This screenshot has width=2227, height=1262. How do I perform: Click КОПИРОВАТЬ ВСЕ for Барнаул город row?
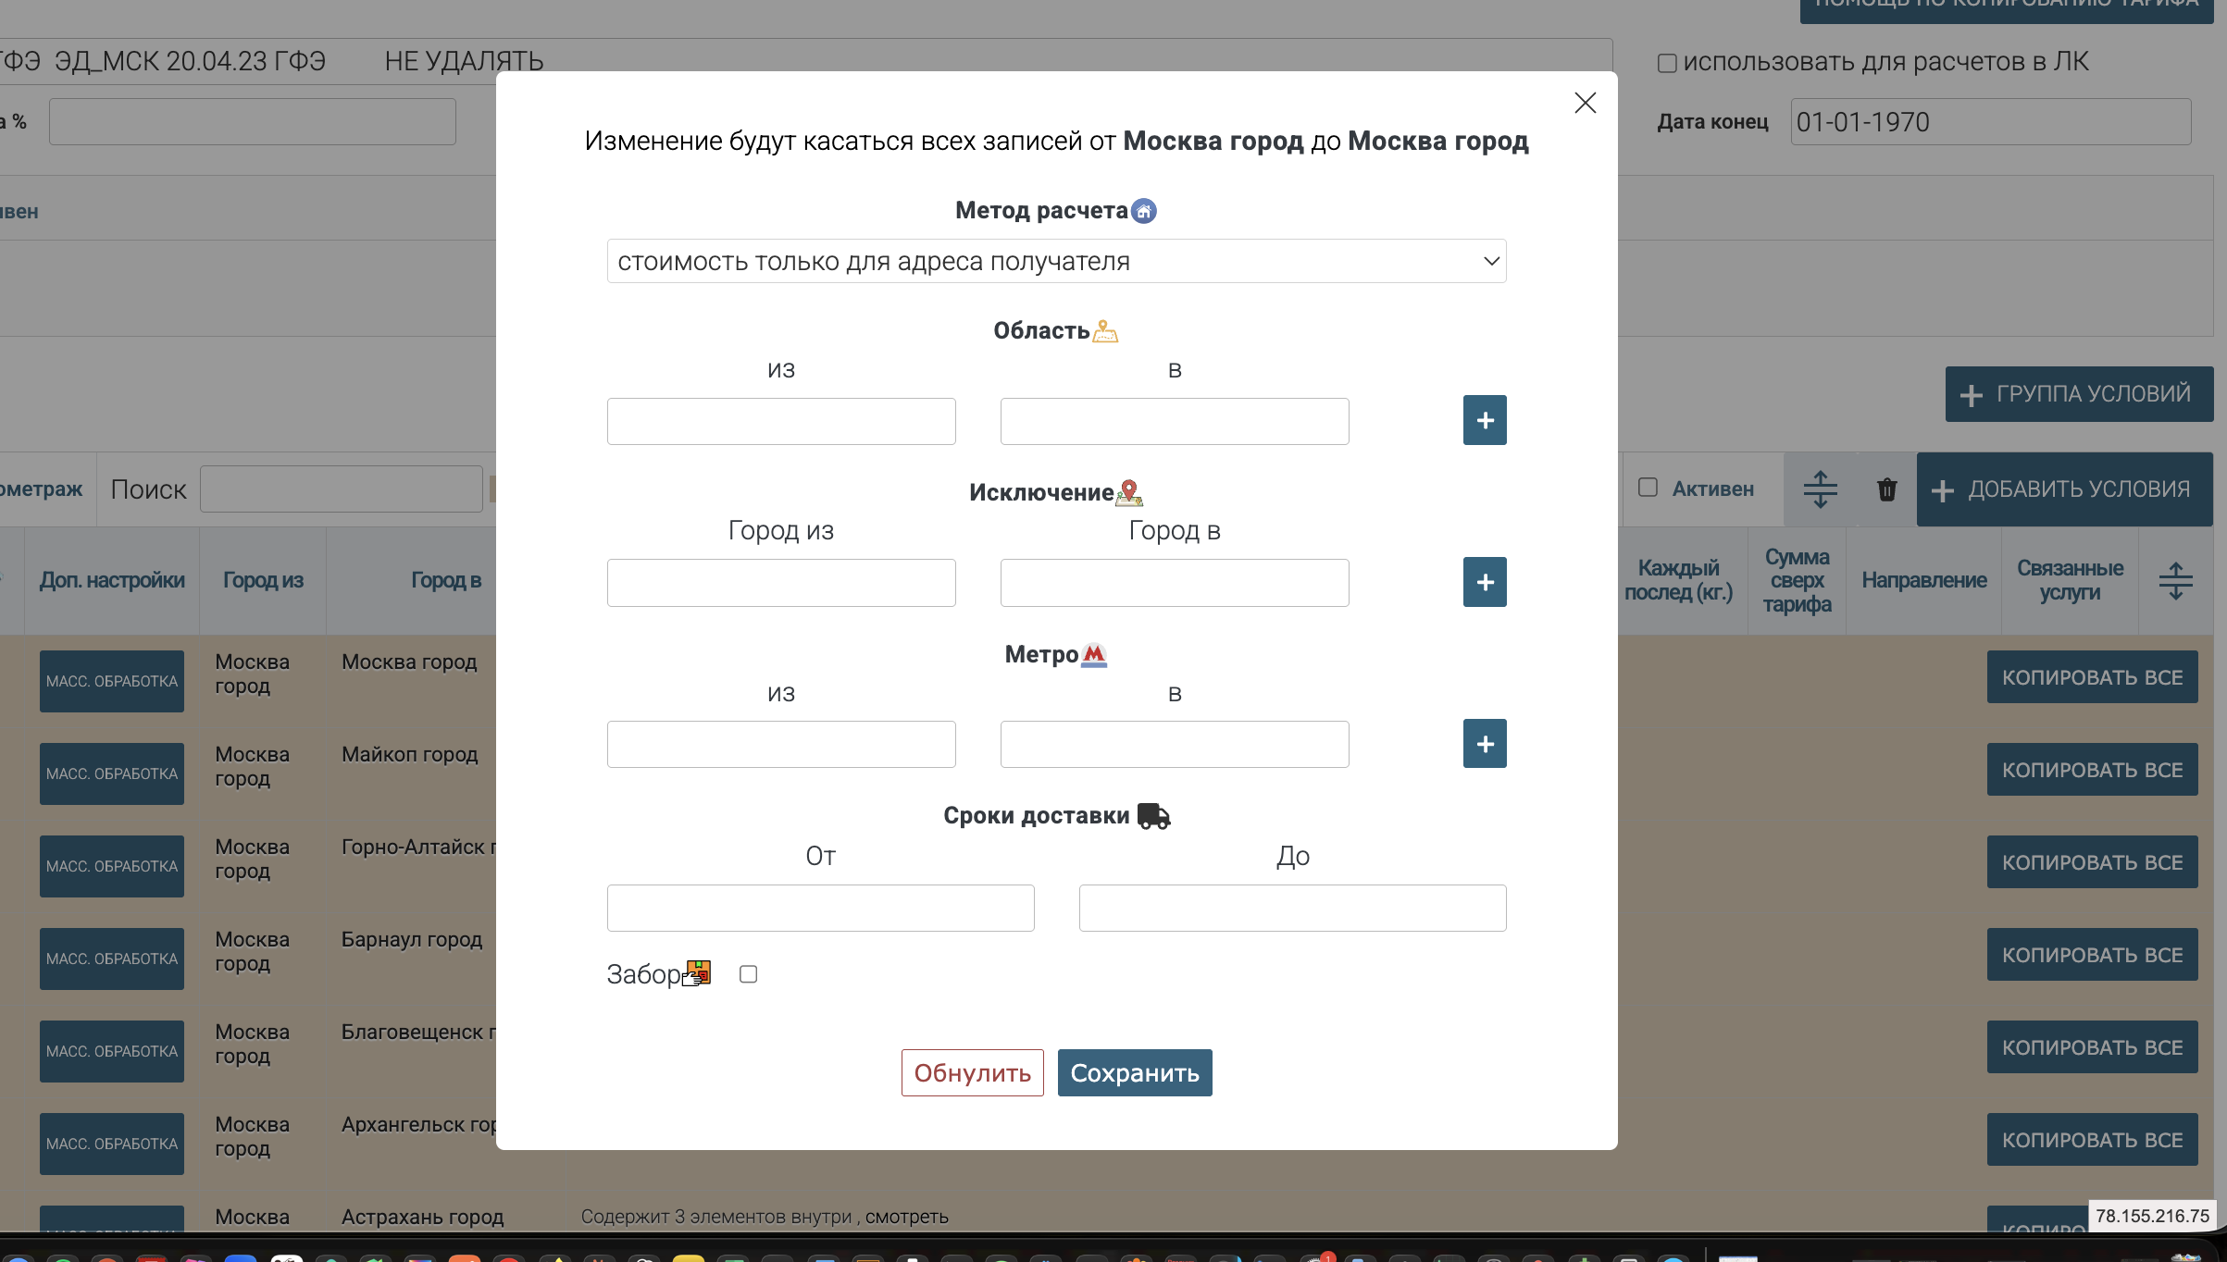[x=2092, y=955]
